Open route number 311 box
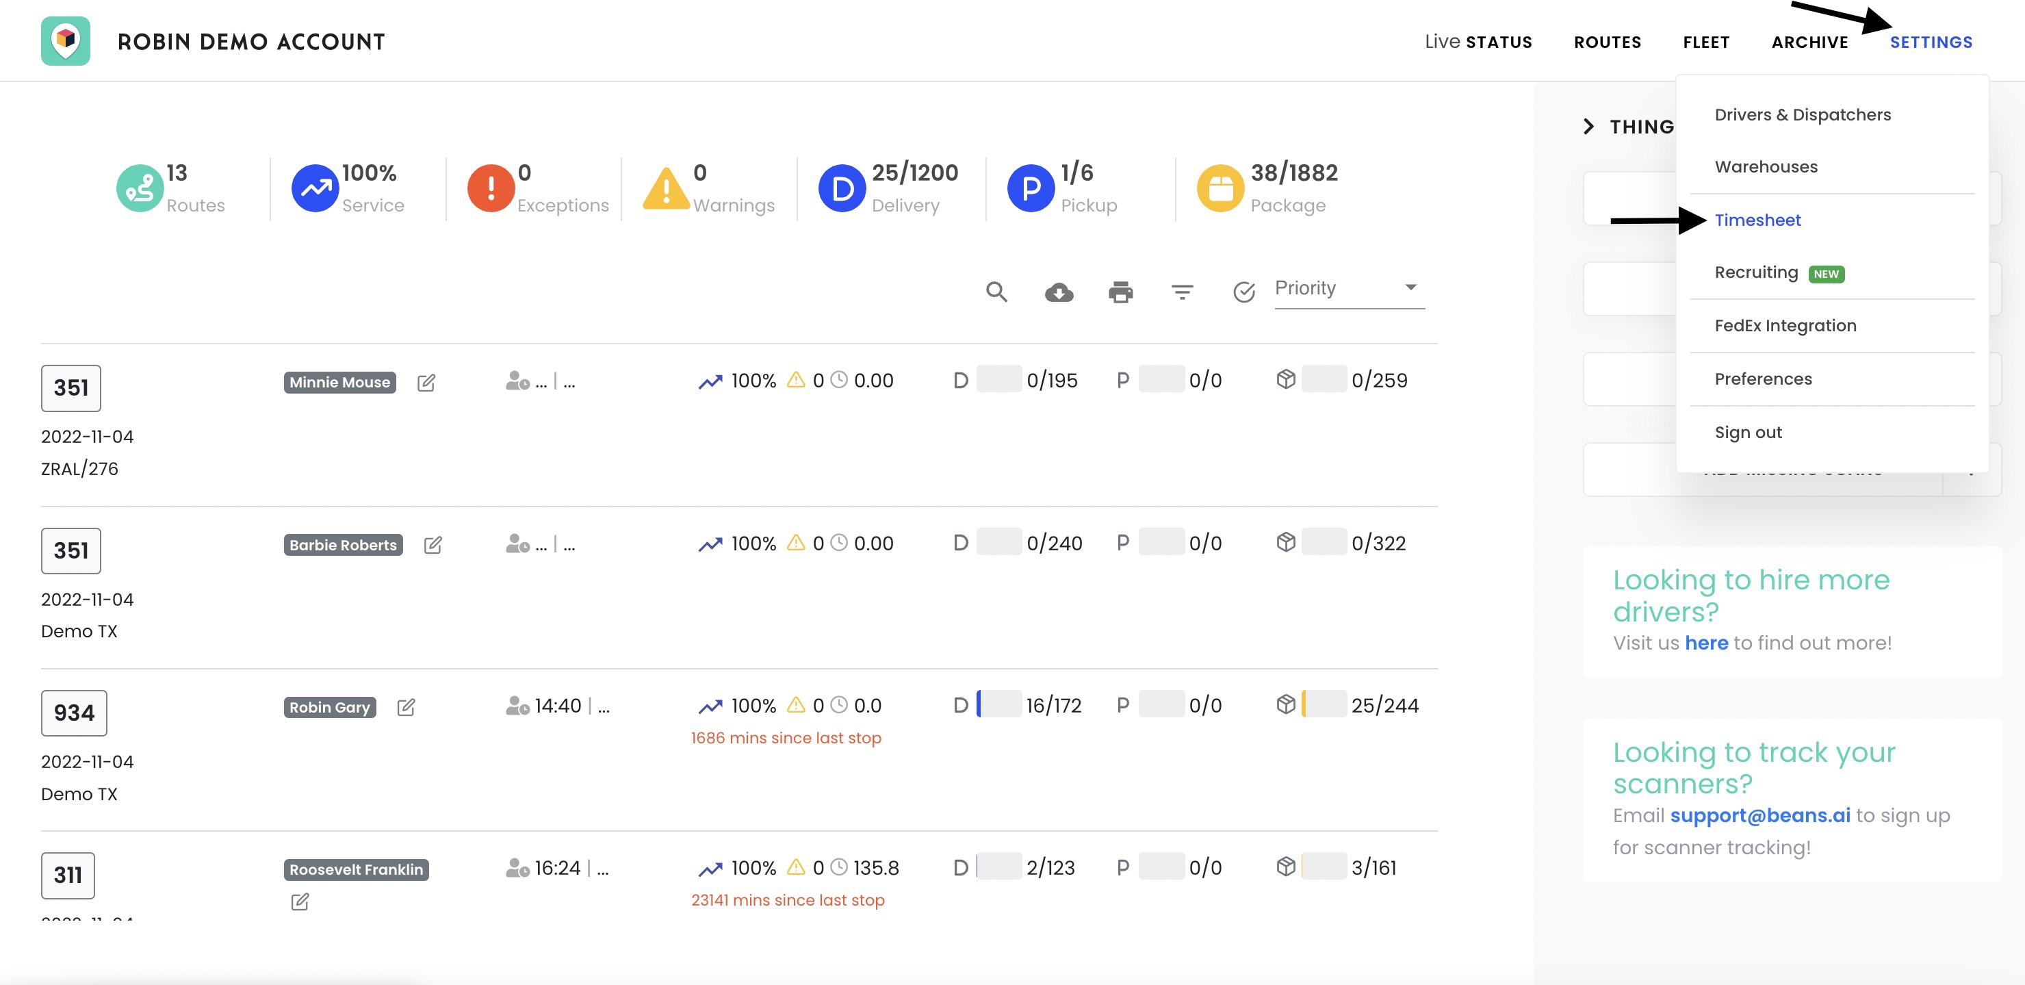Screen dimensions: 2025x985 click(68, 875)
